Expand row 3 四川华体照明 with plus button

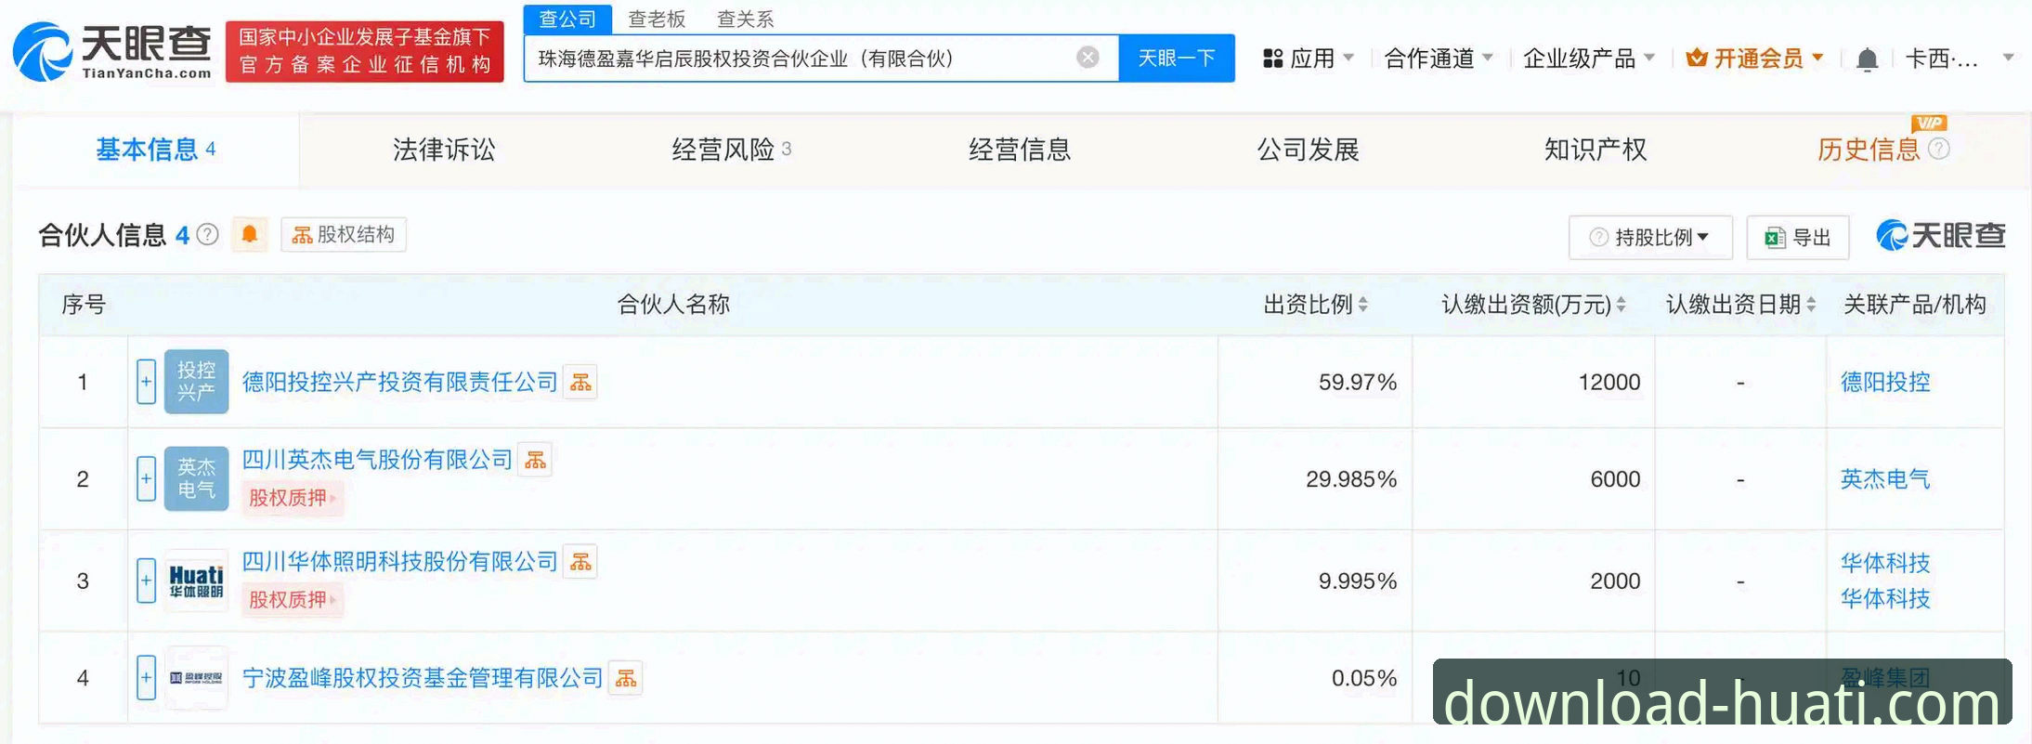tap(146, 581)
